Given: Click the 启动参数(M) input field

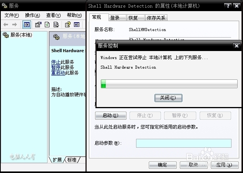Looking at the screenshot, I should 184,143.
